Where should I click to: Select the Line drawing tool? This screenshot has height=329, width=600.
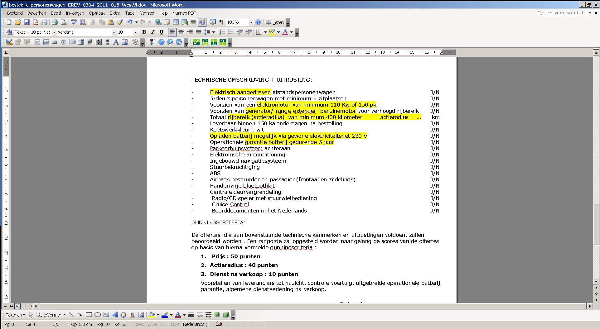tap(71, 315)
